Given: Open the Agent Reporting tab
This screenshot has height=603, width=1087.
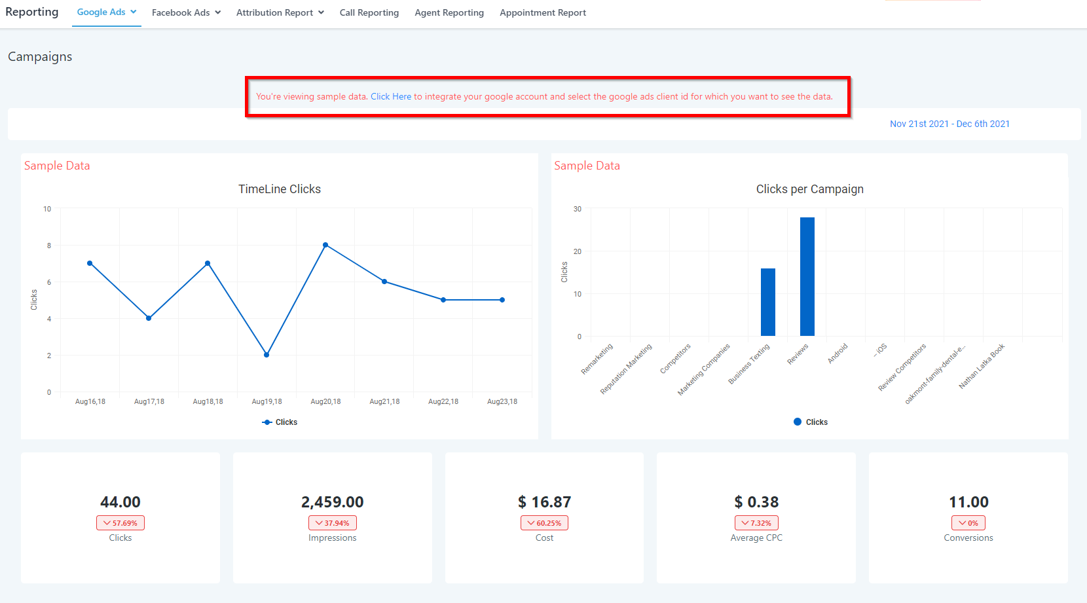Looking at the screenshot, I should pyautogui.click(x=449, y=13).
